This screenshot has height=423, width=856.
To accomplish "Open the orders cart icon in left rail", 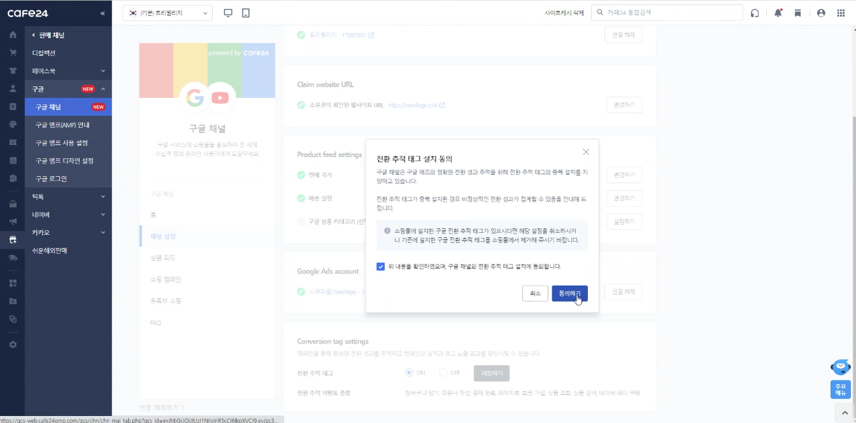I will pos(13,53).
